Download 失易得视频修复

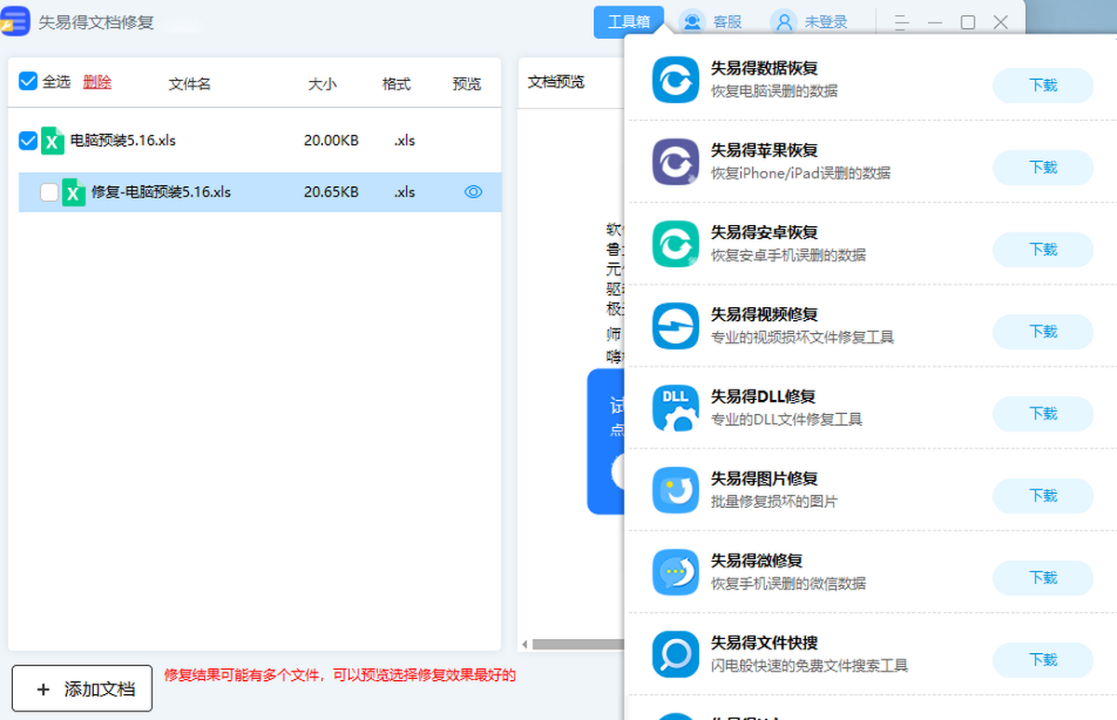pos(1043,331)
